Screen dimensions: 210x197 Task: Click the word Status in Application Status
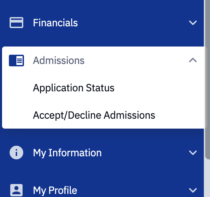(x=100, y=88)
